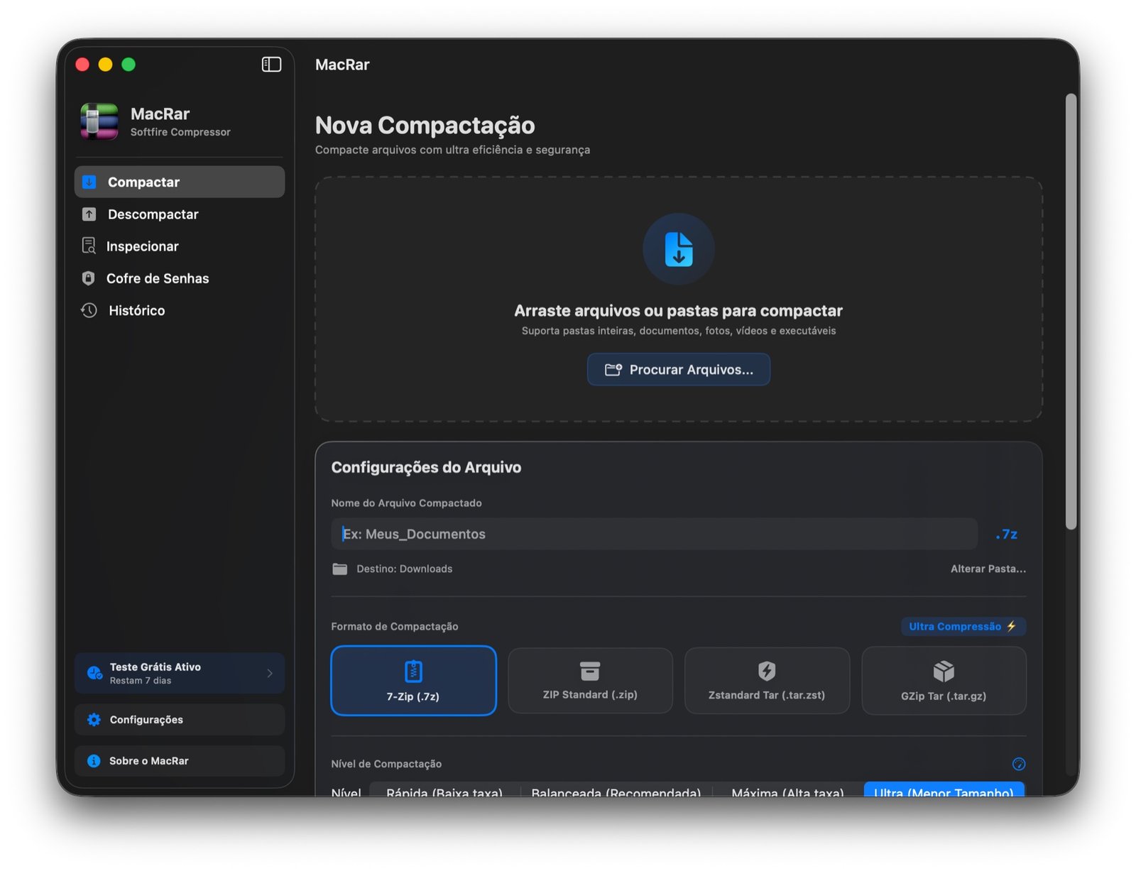This screenshot has width=1136, height=871.
Task: Click the Inspecionar document search icon
Action: coord(89,246)
